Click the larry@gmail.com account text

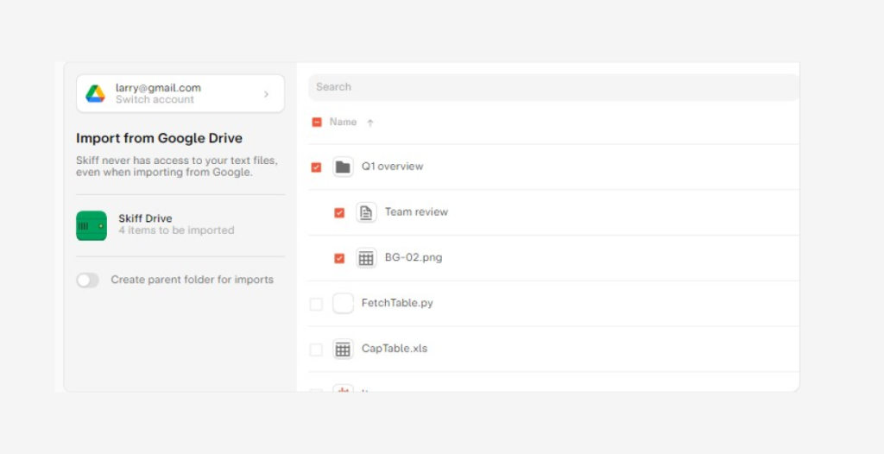159,88
